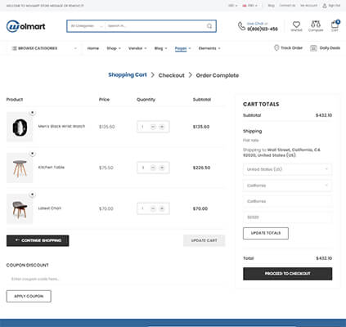Open the California state dropdown
This screenshot has width=346, height=327.
coord(287,186)
